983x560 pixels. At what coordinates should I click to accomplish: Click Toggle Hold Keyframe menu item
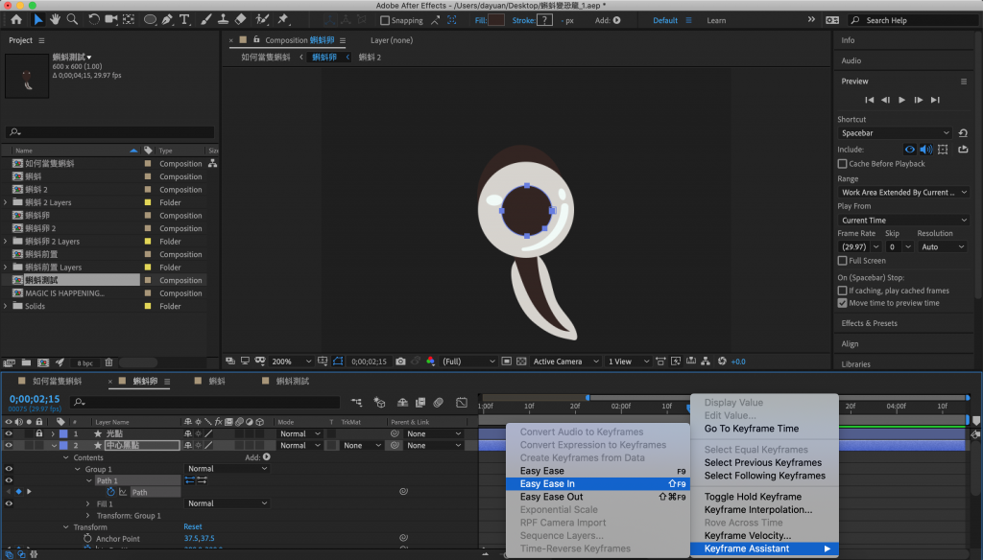752,497
